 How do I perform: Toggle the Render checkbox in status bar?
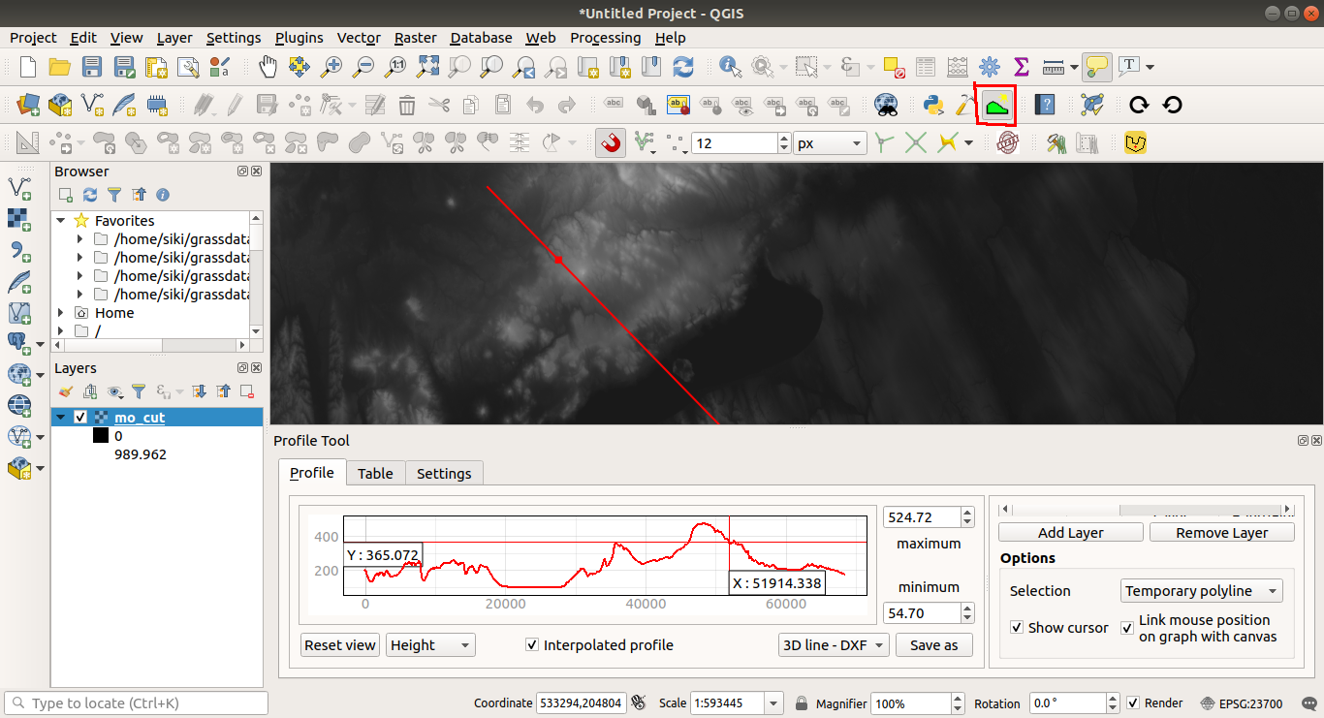tap(1133, 702)
